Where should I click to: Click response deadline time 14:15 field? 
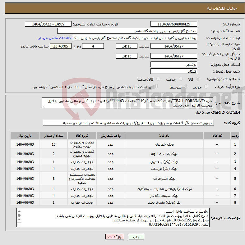pos(127,46)
